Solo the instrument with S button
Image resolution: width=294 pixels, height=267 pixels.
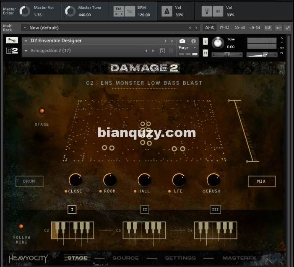tap(206, 41)
